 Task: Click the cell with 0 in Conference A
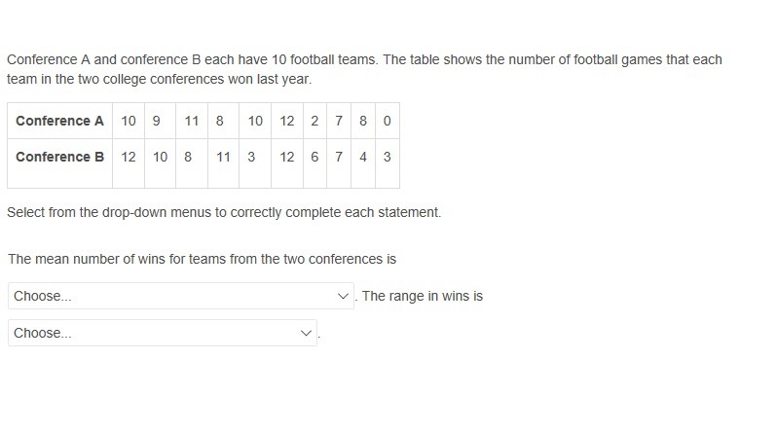388,121
